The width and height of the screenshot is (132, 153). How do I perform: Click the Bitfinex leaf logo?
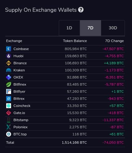click(9, 84)
